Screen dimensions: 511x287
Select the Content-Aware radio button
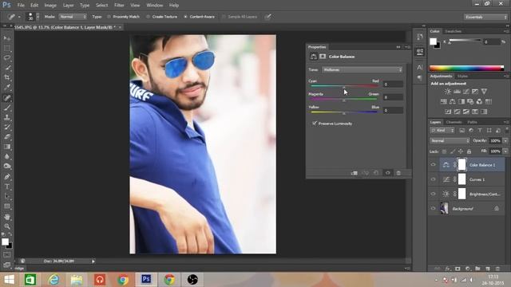coord(185,17)
